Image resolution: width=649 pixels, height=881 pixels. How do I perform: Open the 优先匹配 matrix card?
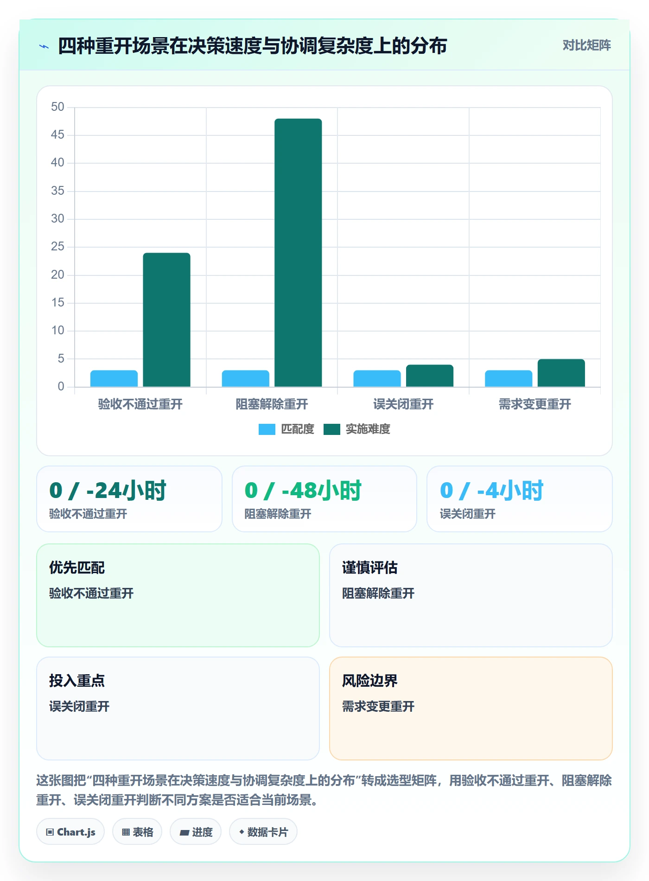[178, 595]
